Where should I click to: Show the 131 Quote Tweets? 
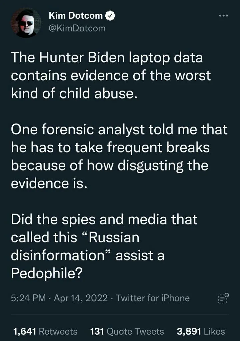click(127, 331)
